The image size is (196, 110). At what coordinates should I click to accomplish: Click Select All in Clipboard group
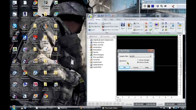click(138, 30)
